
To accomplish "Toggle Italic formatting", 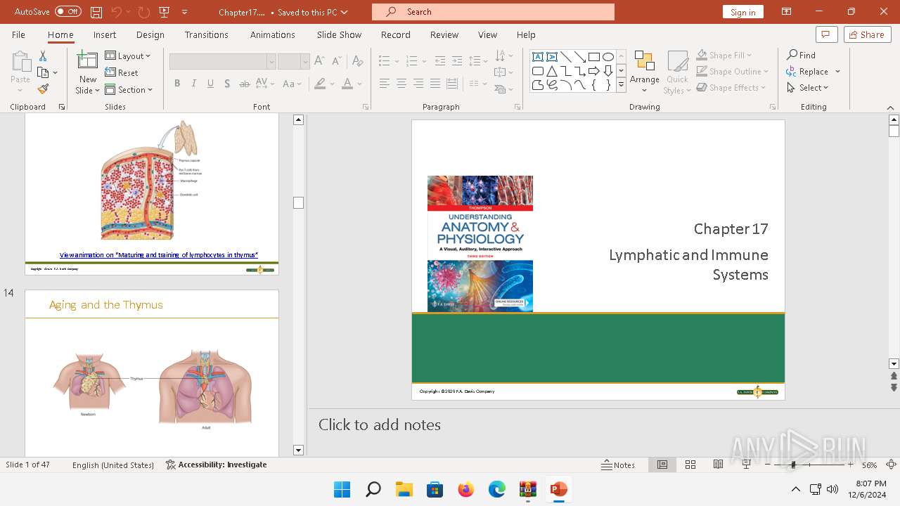I will pyautogui.click(x=193, y=84).
